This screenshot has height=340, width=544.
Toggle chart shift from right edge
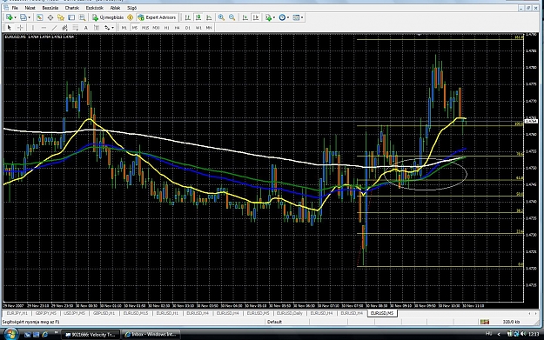pyautogui.click(x=256, y=17)
